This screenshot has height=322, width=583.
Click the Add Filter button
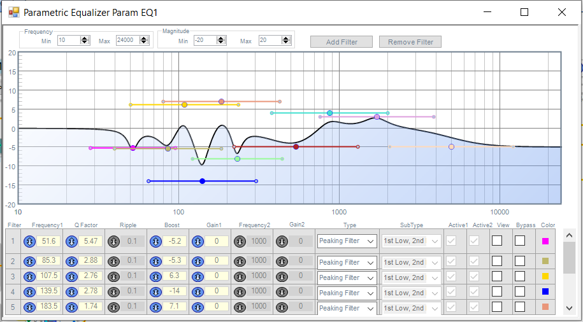342,42
